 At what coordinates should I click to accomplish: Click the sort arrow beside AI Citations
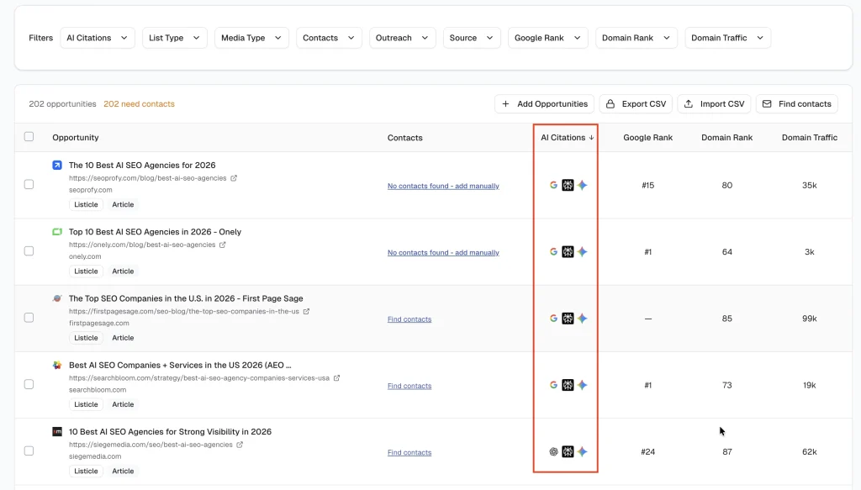(591, 138)
